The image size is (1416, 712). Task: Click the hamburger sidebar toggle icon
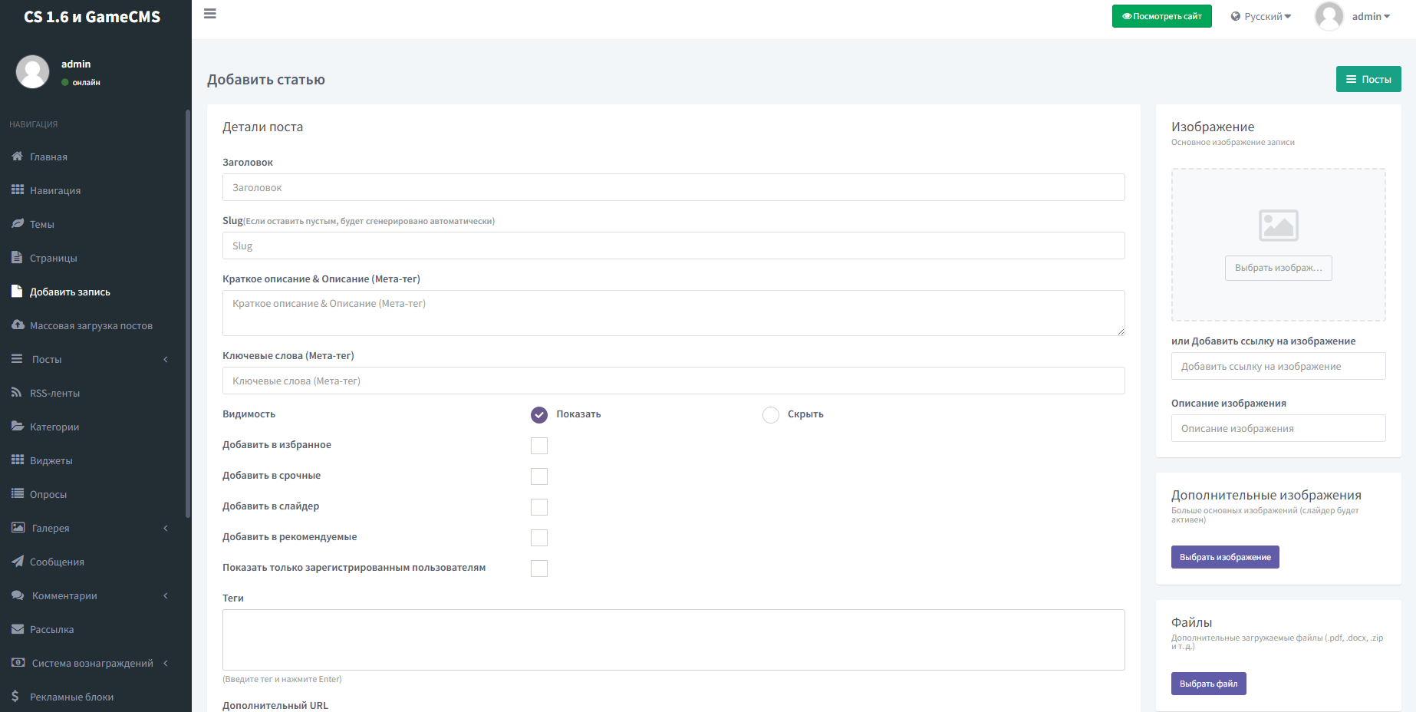pyautogui.click(x=209, y=14)
